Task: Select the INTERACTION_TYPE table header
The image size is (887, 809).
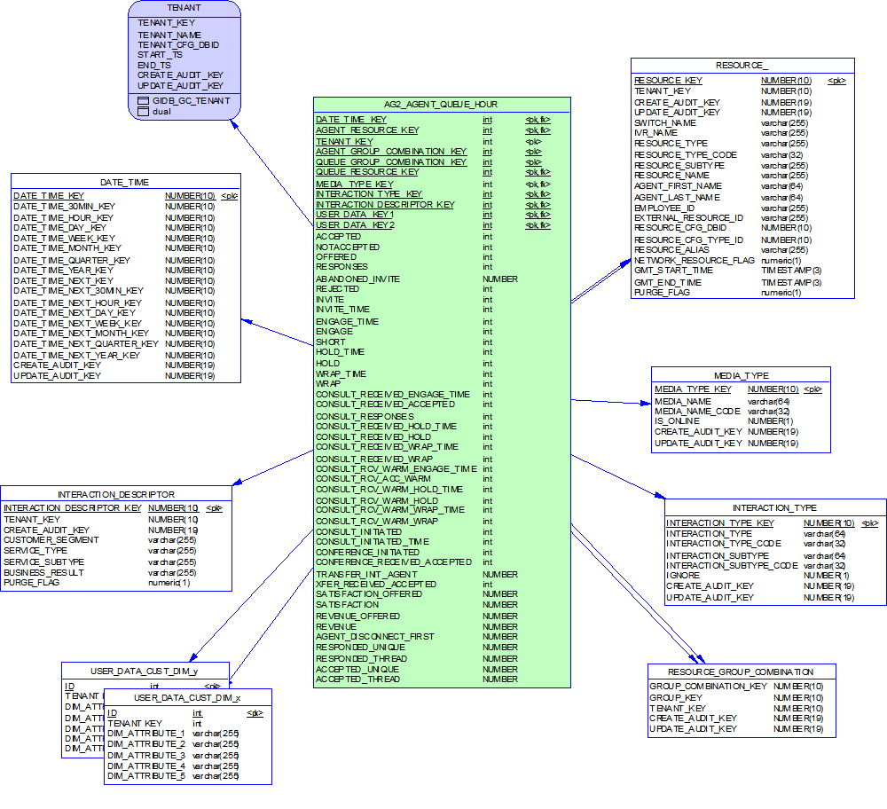Action: pos(774,507)
